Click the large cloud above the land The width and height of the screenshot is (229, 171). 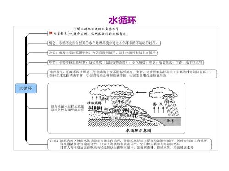[112, 91]
